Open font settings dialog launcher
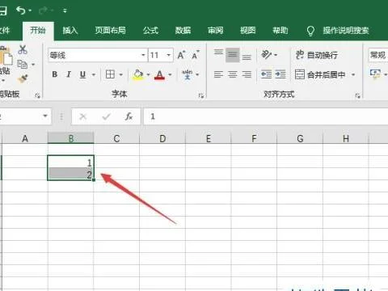 pos(200,95)
